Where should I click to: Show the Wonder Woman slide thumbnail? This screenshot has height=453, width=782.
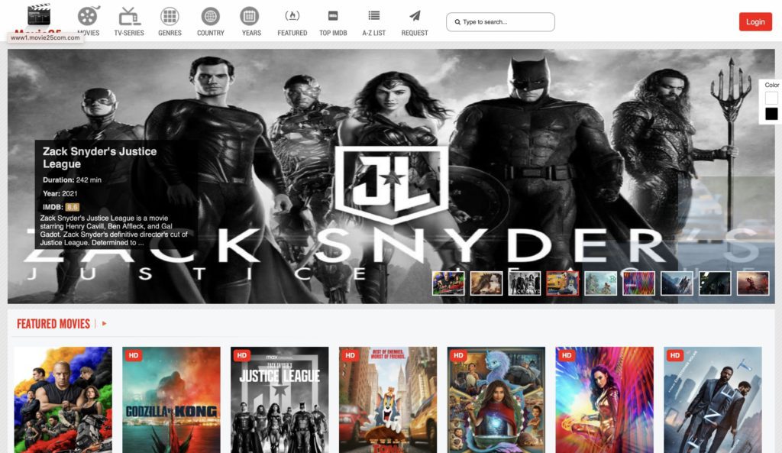click(x=639, y=283)
